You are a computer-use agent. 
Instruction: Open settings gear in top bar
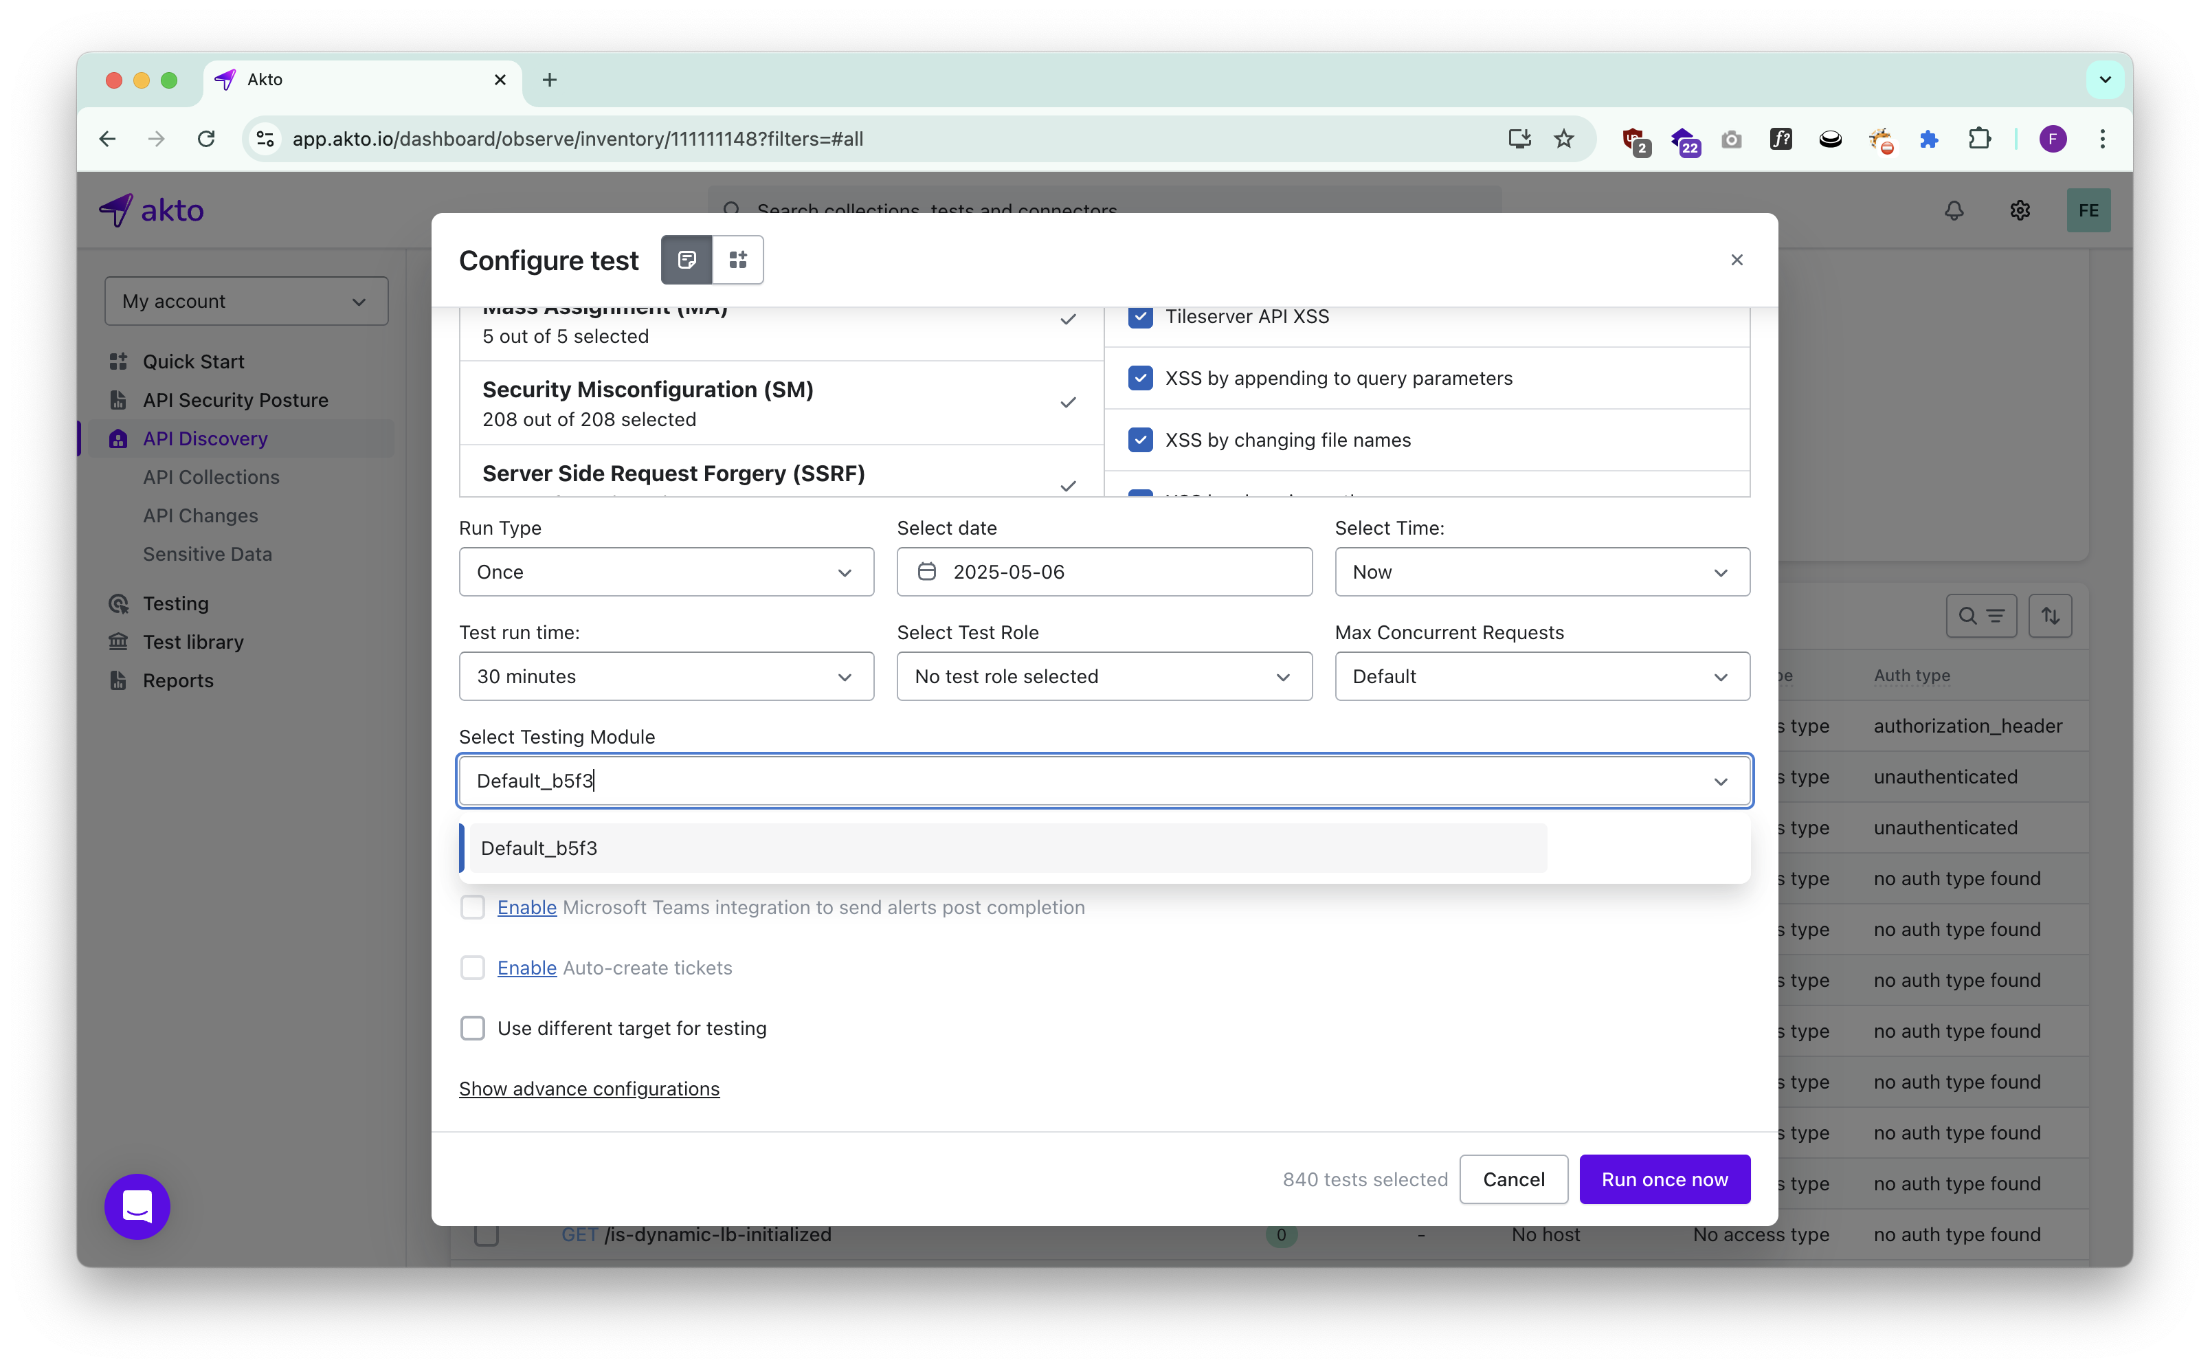[x=2019, y=210]
